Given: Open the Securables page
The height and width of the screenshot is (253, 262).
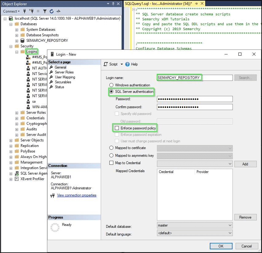Looking at the screenshot, I should tap(63, 82).
